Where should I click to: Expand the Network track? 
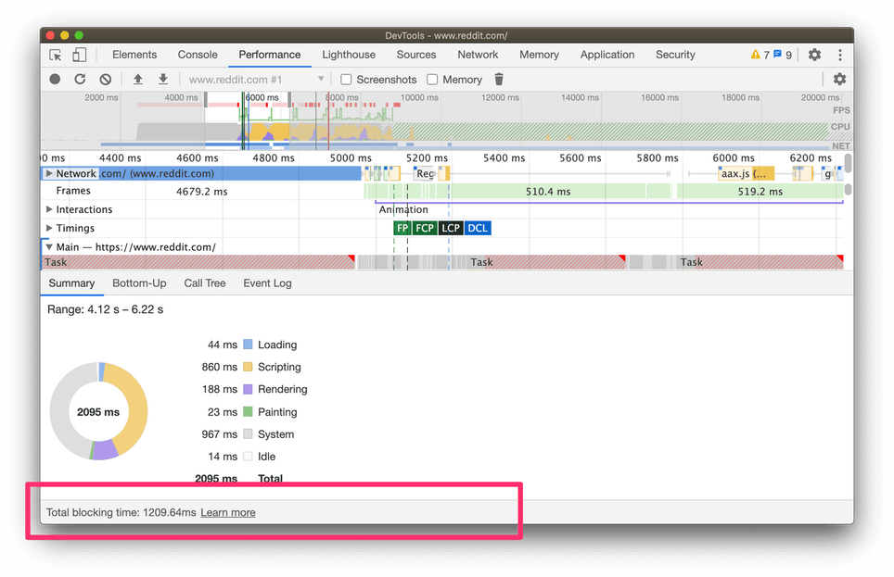[x=49, y=173]
